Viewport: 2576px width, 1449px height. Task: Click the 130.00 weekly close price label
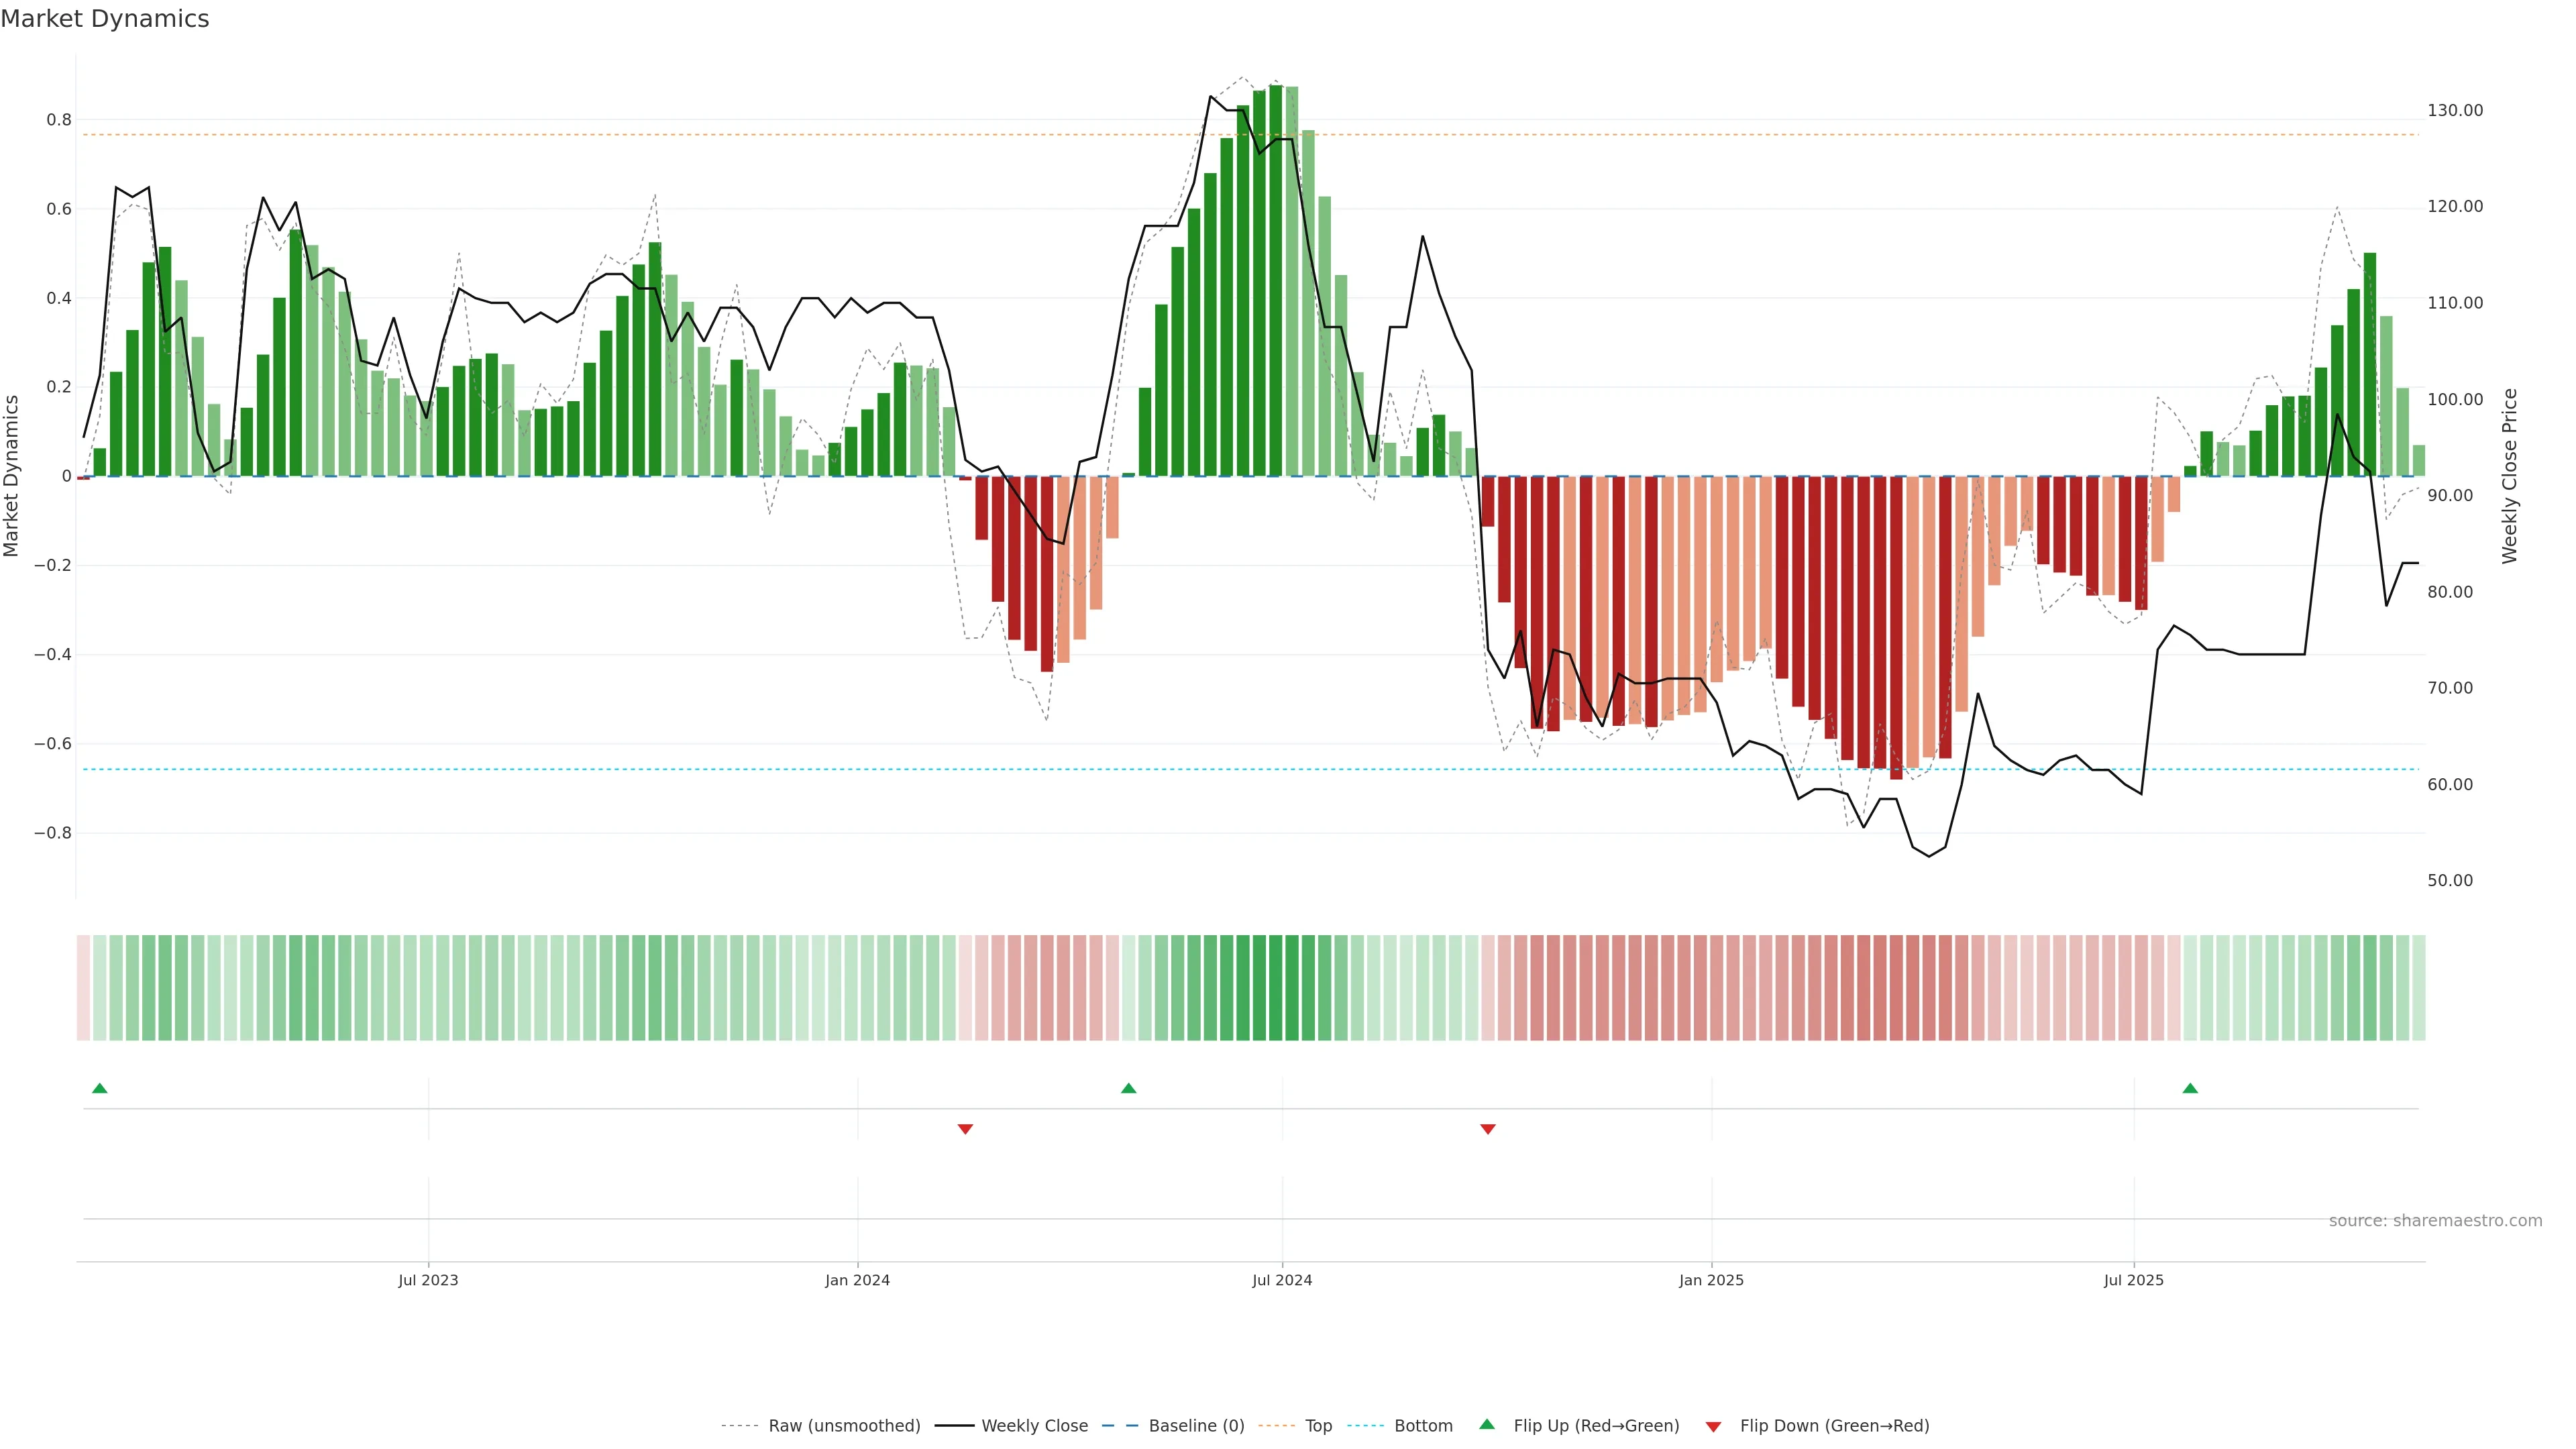tap(2455, 110)
